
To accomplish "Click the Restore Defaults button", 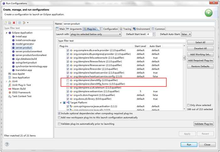I will [200, 66].
